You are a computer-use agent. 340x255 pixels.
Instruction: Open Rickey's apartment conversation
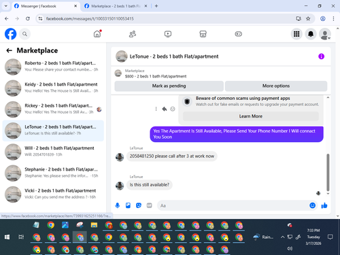click(53, 109)
